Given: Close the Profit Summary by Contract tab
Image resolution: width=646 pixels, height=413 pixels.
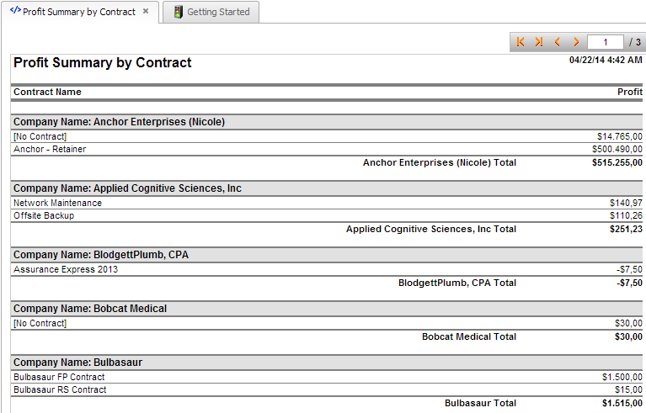Looking at the screenshot, I should pos(146,12).
